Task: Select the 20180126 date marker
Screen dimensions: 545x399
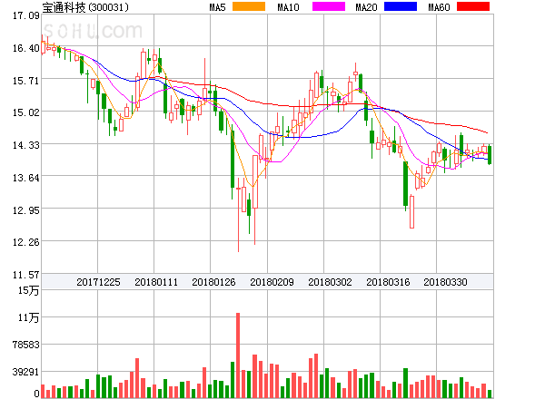Action: 213,282
